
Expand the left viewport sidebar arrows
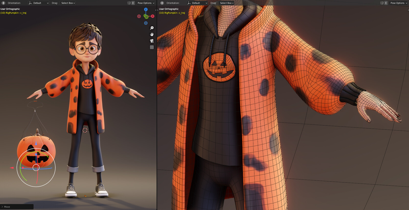pyautogui.click(x=156, y=10)
